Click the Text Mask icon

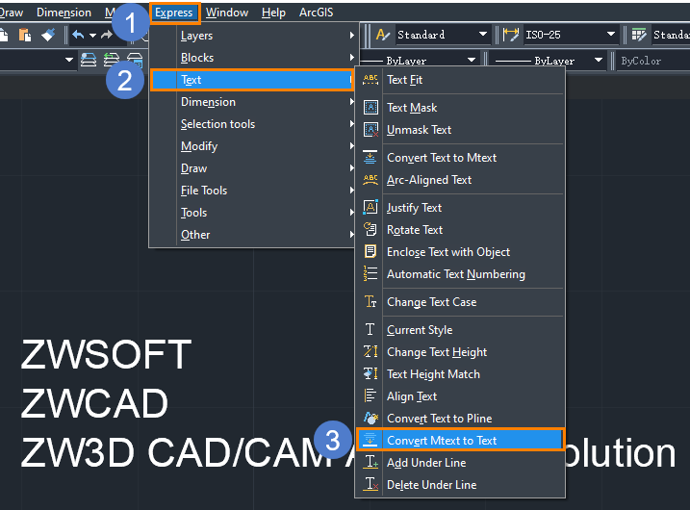pyautogui.click(x=371, y=108)
